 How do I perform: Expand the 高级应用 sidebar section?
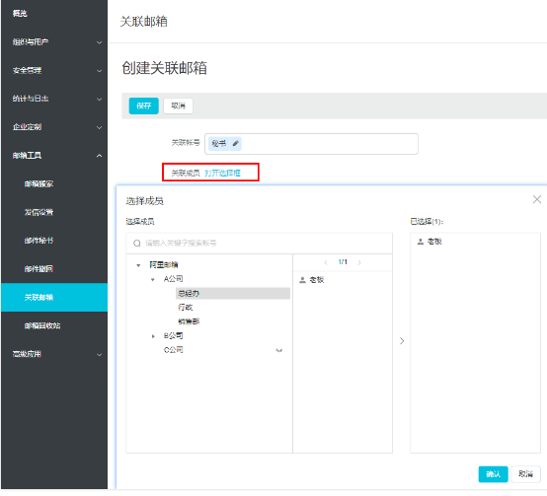pos(99,355)
